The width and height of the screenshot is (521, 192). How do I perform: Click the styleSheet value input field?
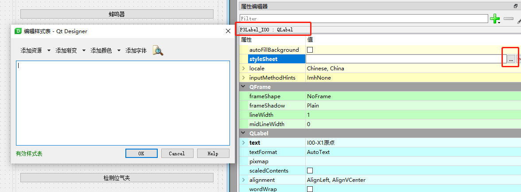406,59
